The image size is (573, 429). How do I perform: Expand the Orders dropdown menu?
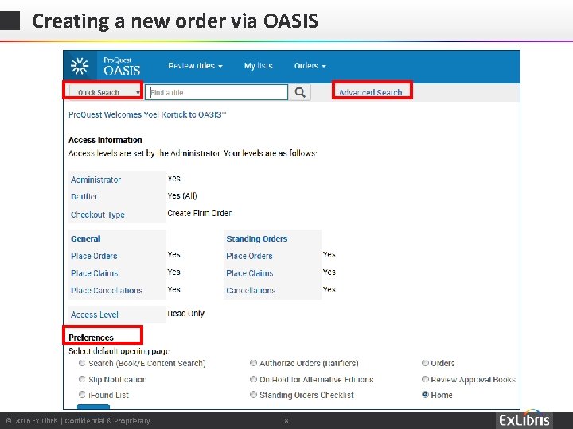310,66
